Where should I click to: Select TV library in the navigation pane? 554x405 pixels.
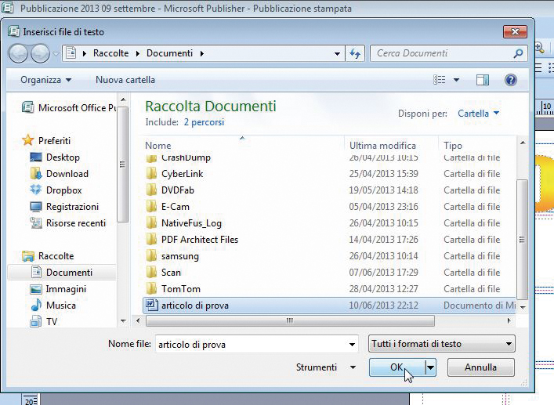pyautogui.click(x=44, y=322)
